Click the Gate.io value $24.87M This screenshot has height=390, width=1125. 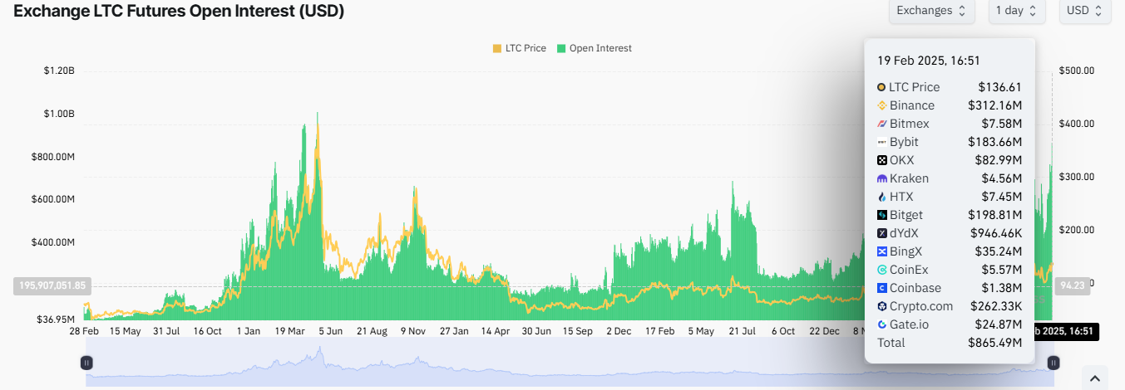coord(999,324)
